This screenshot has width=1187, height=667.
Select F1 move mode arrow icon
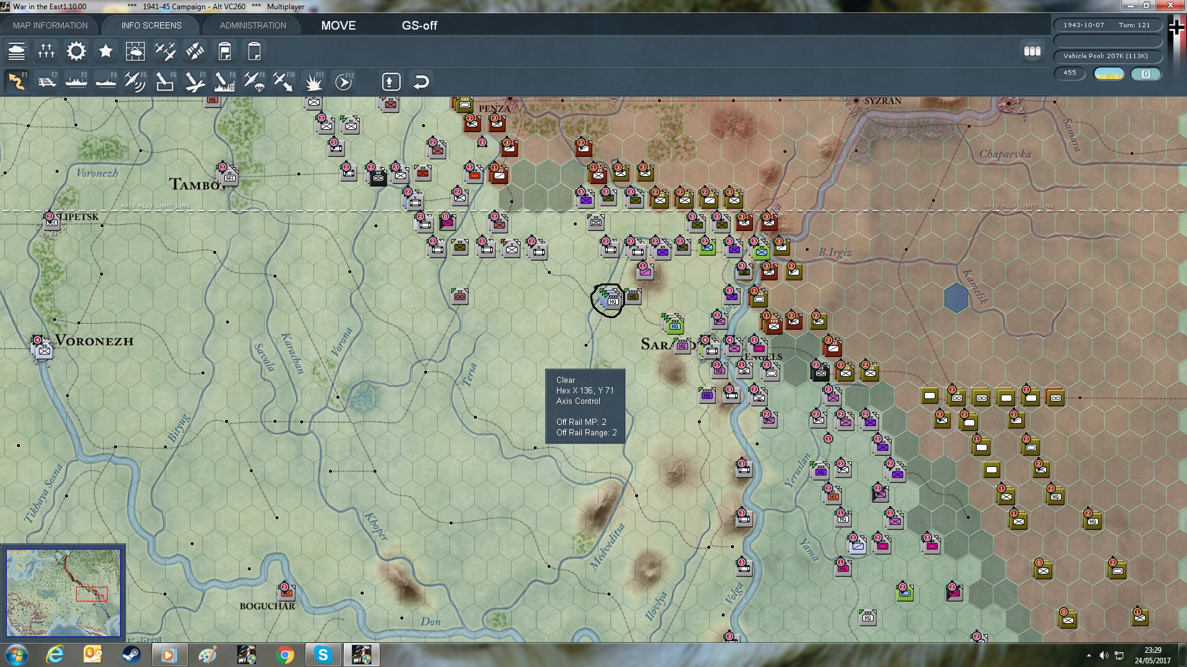coord(17,82)
